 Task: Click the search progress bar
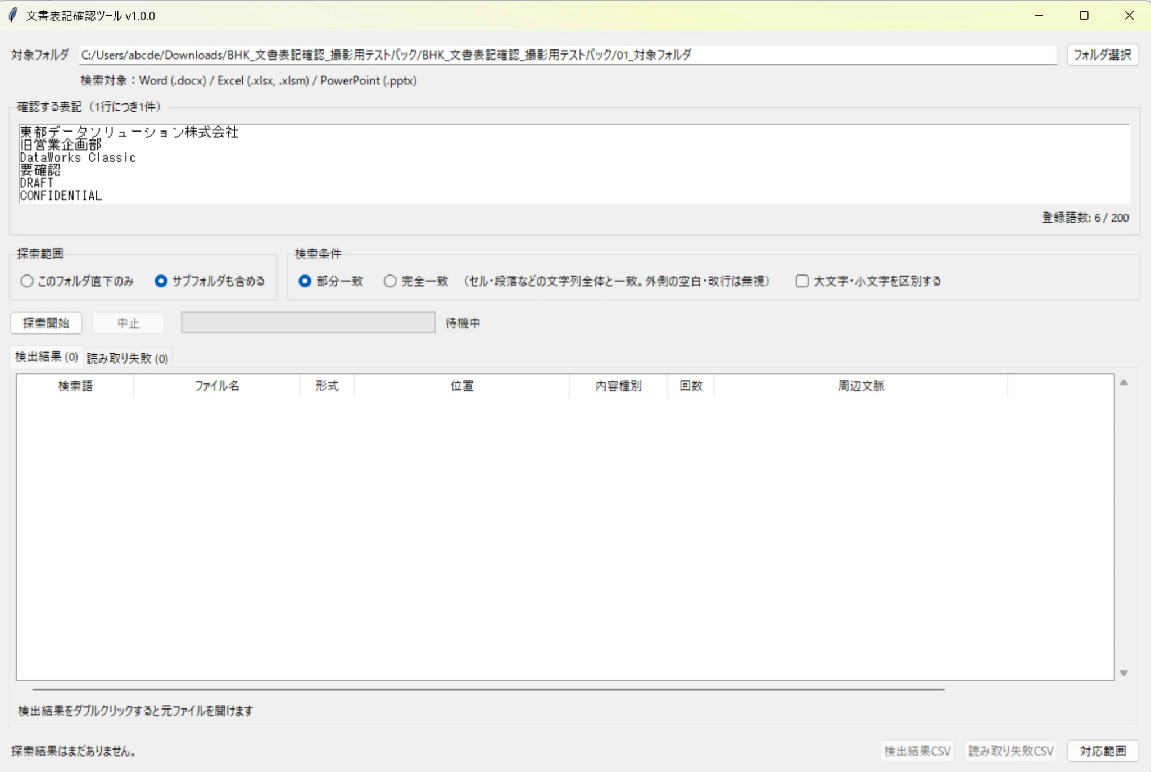click(308, 323)
